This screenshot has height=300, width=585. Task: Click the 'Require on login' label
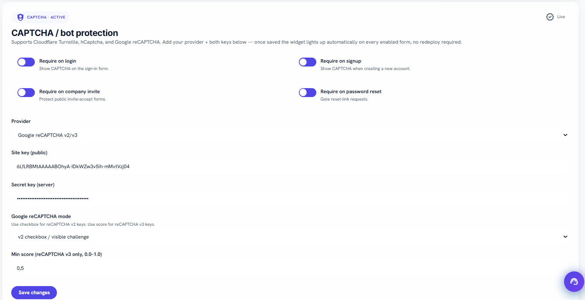58,61
